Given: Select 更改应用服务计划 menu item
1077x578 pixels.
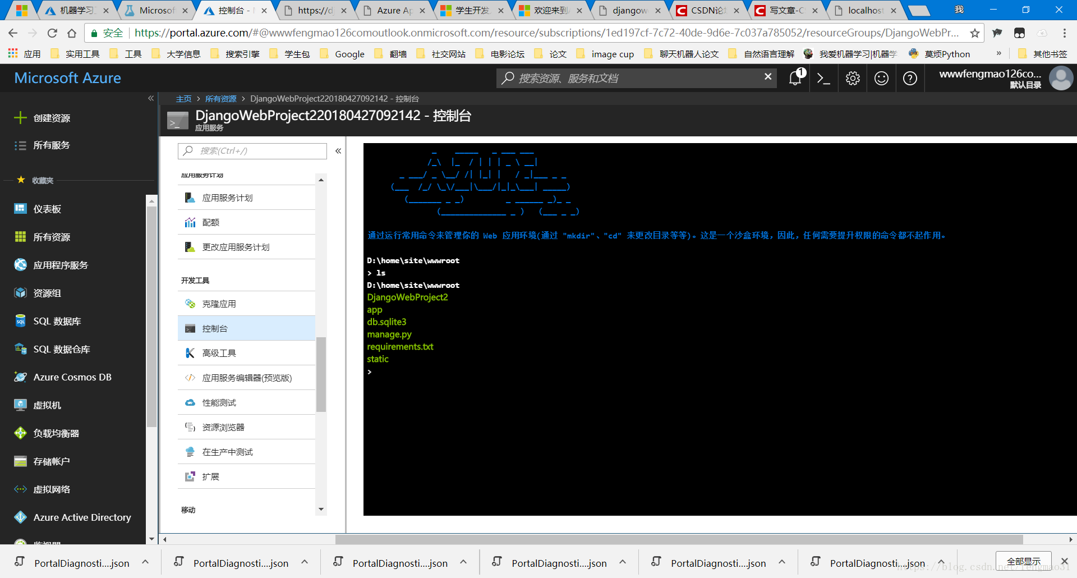Looking at the screenshot, I should (246, 247).
